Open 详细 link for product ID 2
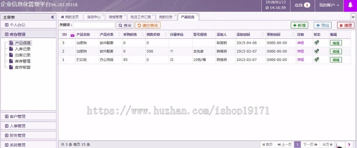 300,51
